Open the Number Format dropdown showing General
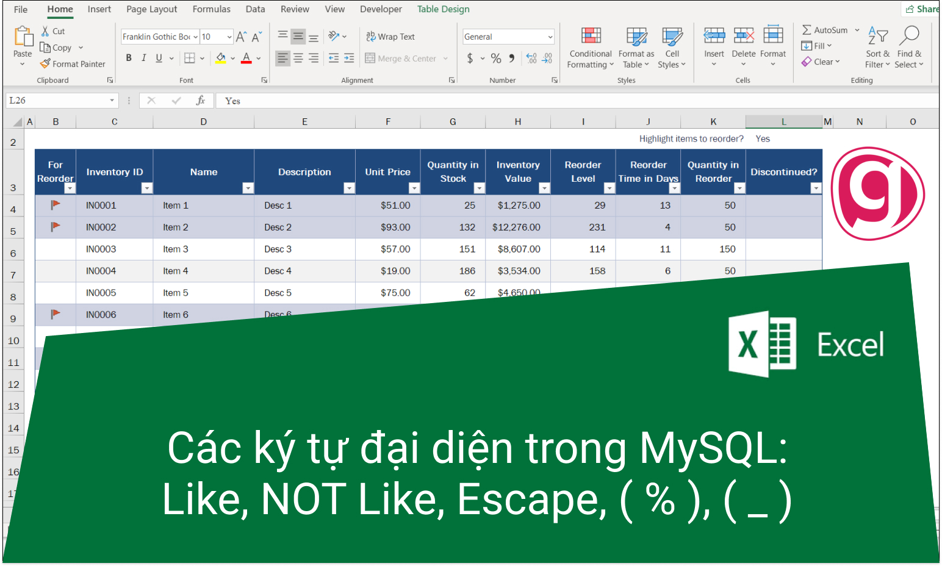Image resolution: width=942 pixels, height=566 pixels. (508, 37)
